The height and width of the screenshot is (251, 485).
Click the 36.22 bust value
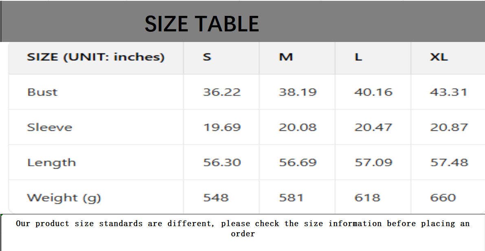[x=222, y=92]
